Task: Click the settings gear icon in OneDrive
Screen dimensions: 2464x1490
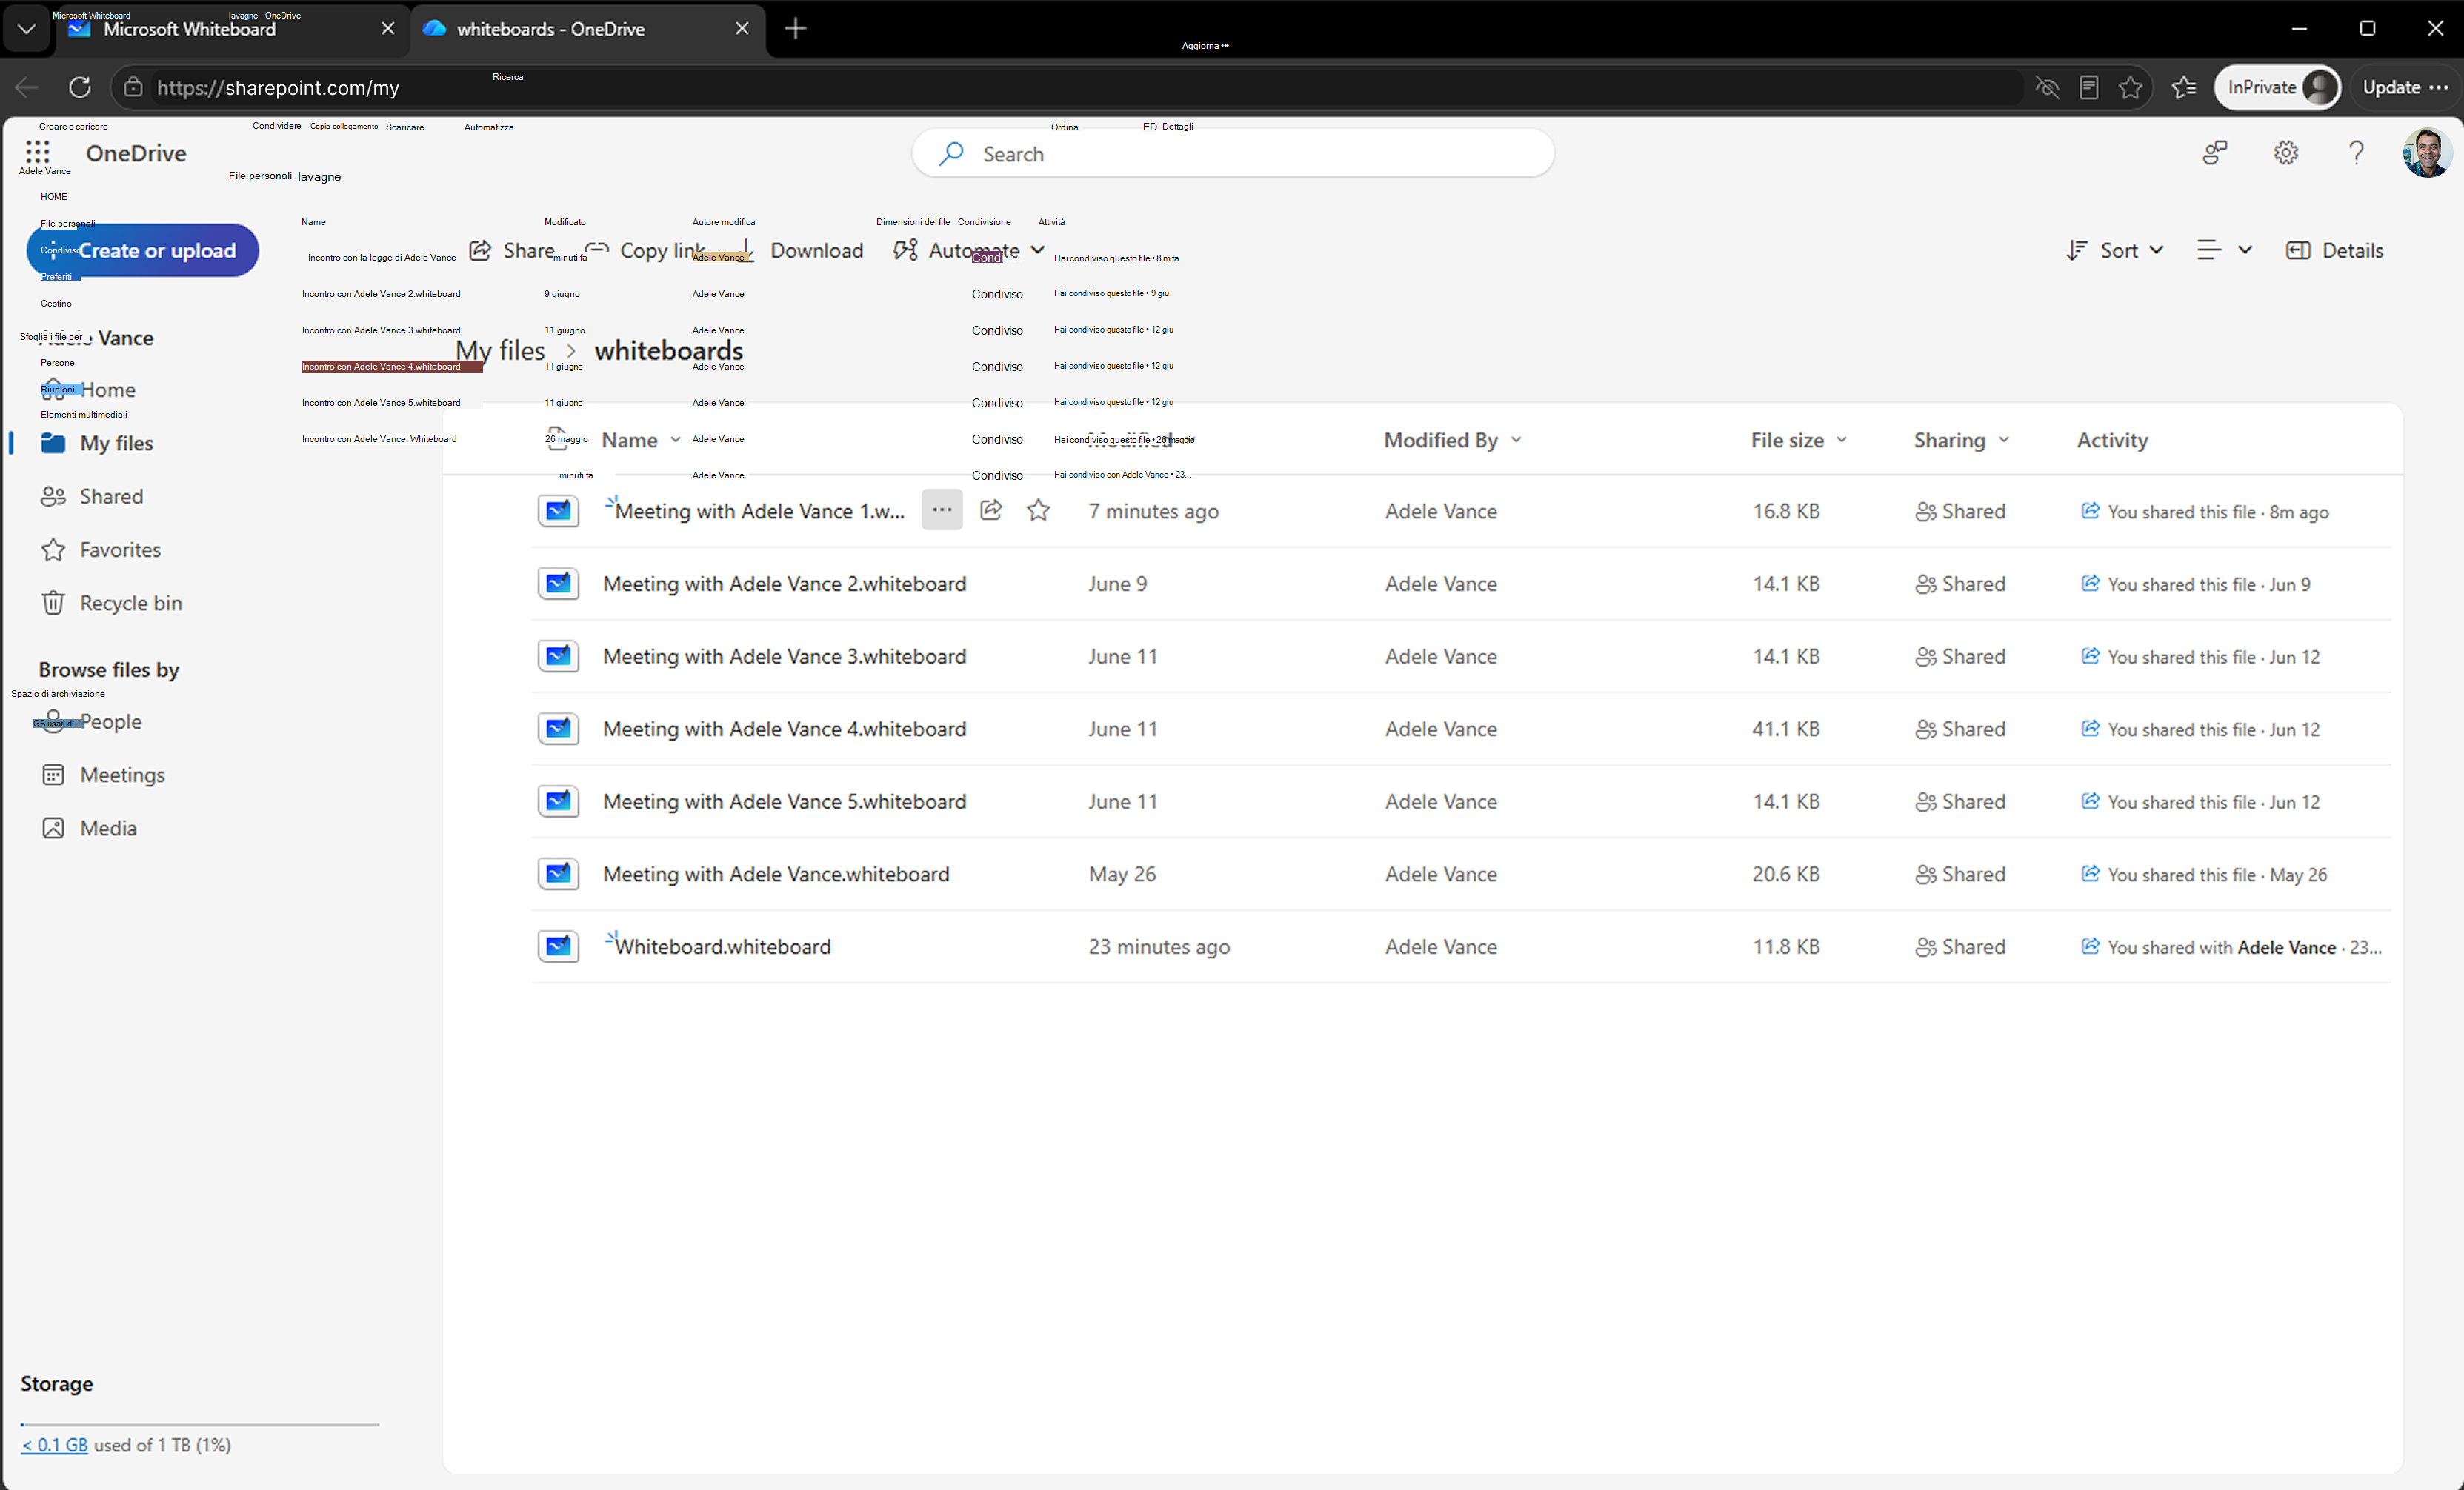Action: click(2285, 153)
